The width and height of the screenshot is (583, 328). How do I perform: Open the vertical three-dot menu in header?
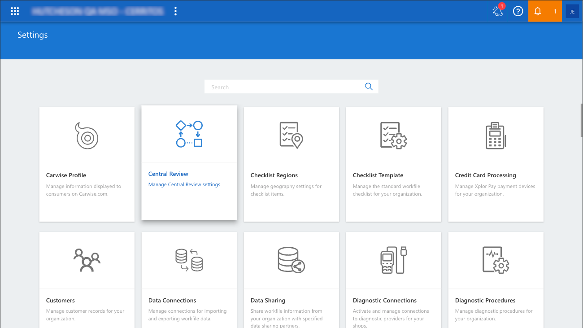[x=175, y=11]
